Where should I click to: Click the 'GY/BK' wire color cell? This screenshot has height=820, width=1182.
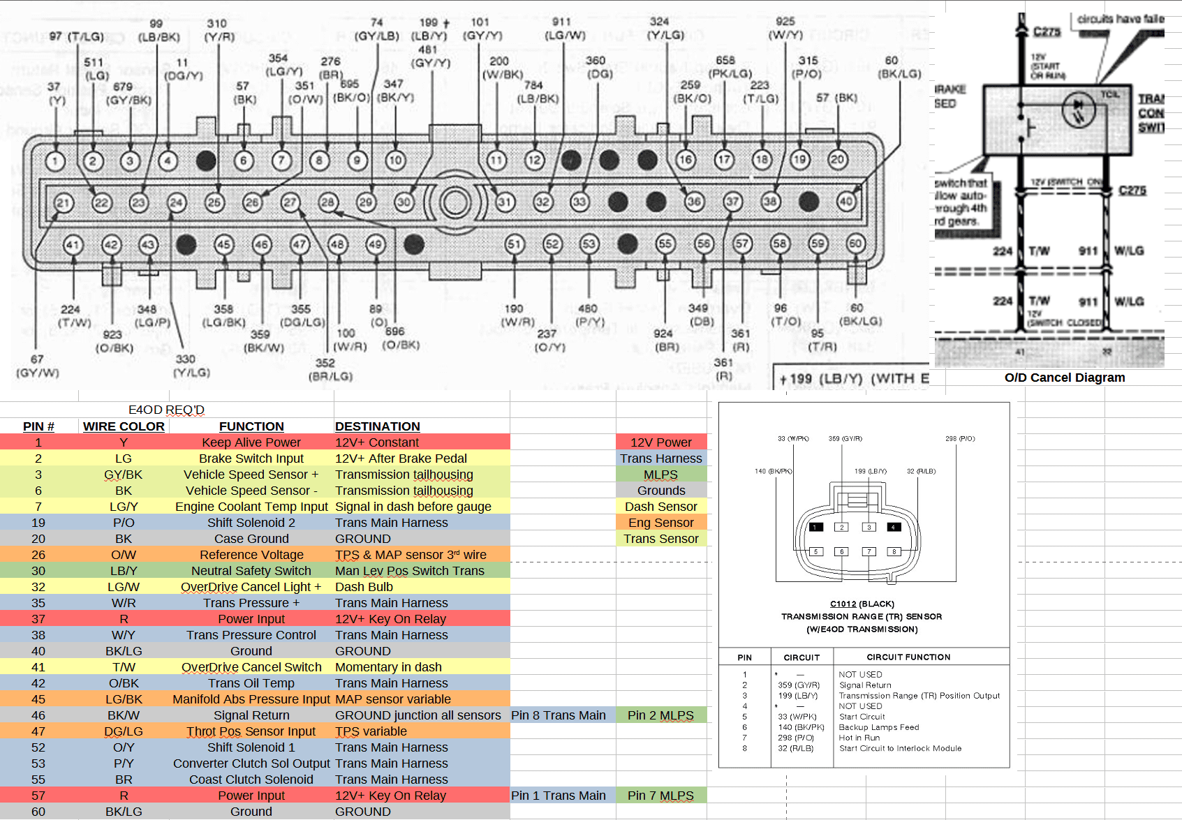[124, 475]
